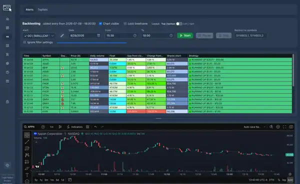Select the chart patterns tool
The height and width of the screenshot is (184, 300).
coord(27,155)
